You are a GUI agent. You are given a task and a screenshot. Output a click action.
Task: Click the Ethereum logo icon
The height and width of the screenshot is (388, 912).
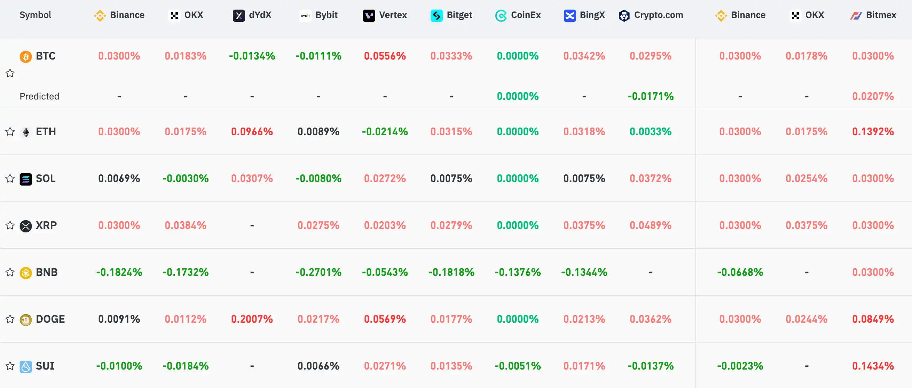(x=26, y=132)
